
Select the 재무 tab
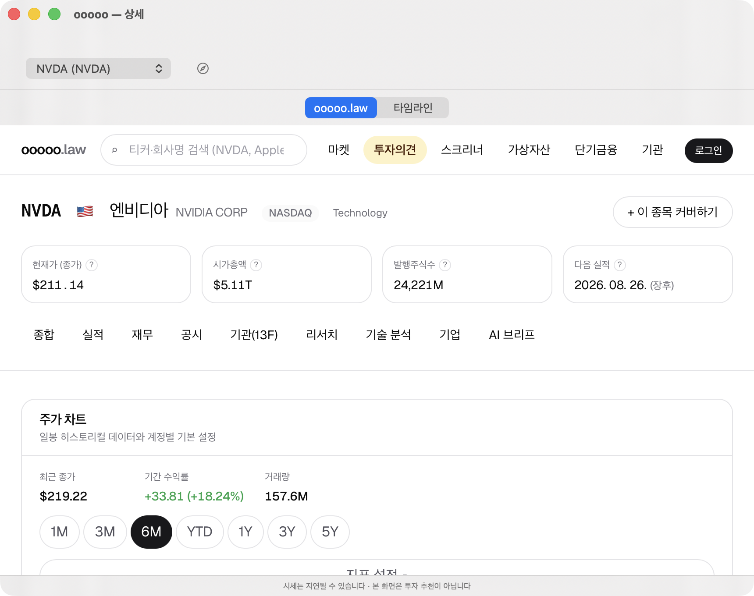pyautogui.click(x=142, y=335)
